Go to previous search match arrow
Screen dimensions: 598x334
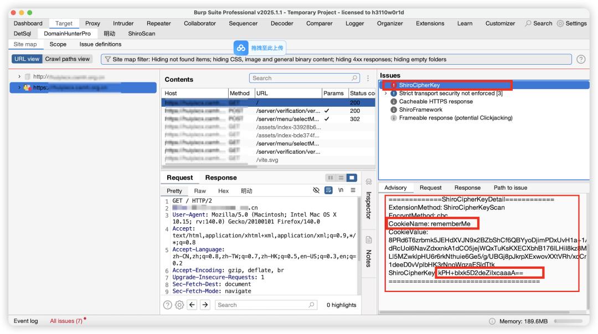192,305
